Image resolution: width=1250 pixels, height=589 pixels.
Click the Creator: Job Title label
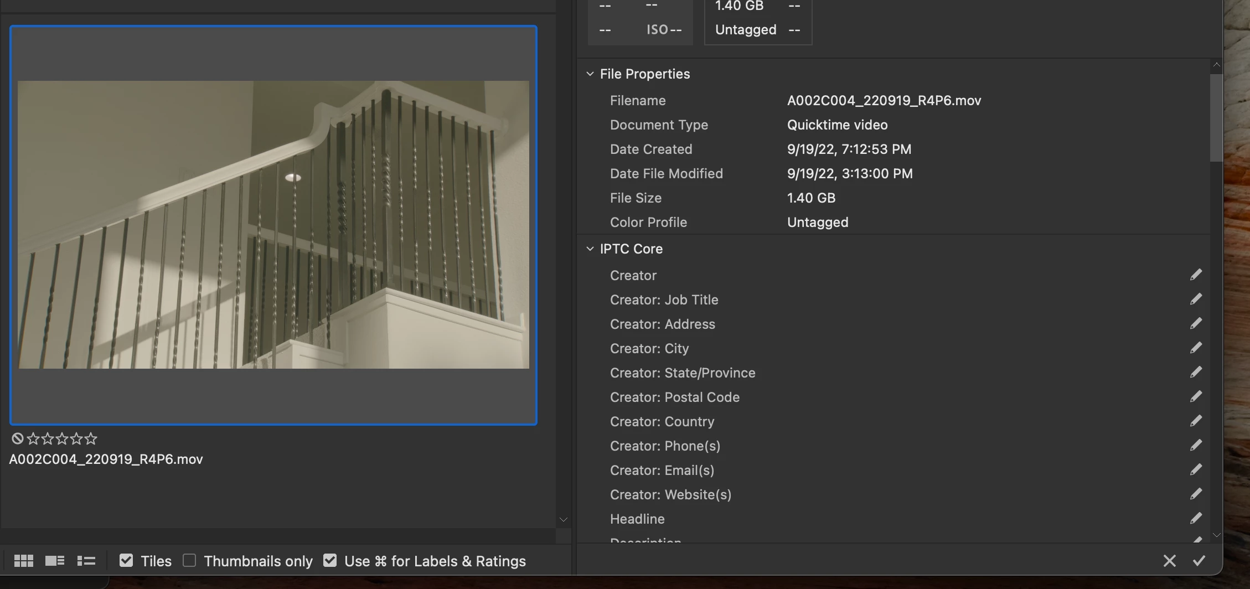pyautogui.click(x=664, y=300)
